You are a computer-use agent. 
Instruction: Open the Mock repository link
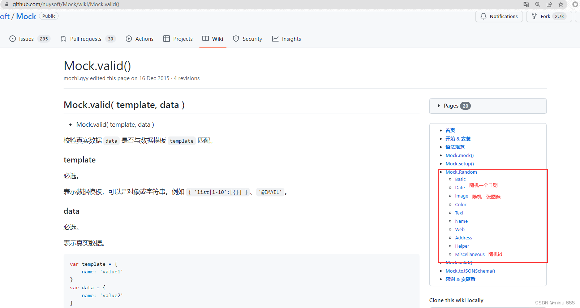[26, 16]
